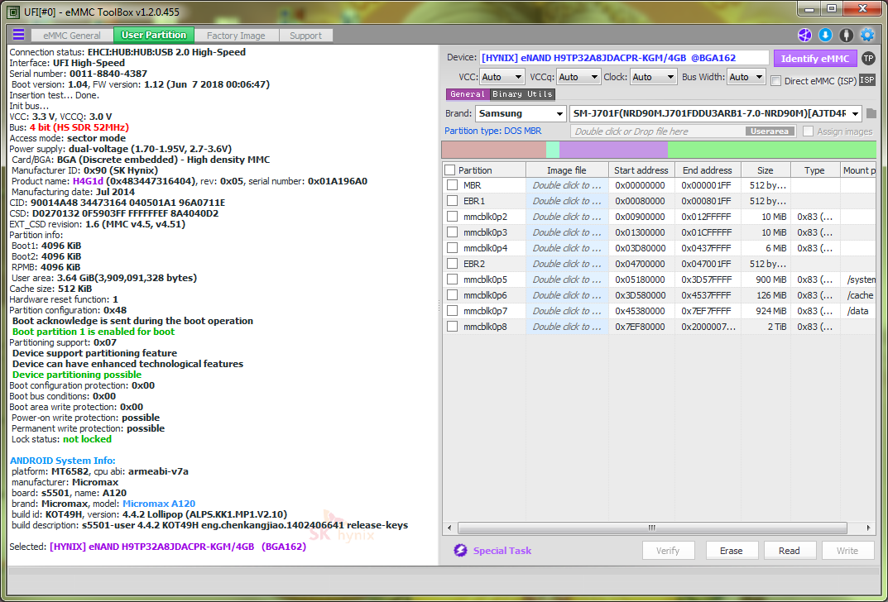Click the /cache mount point cell
The height and width of the screenshot is (602, 888).
click(860, 294)
